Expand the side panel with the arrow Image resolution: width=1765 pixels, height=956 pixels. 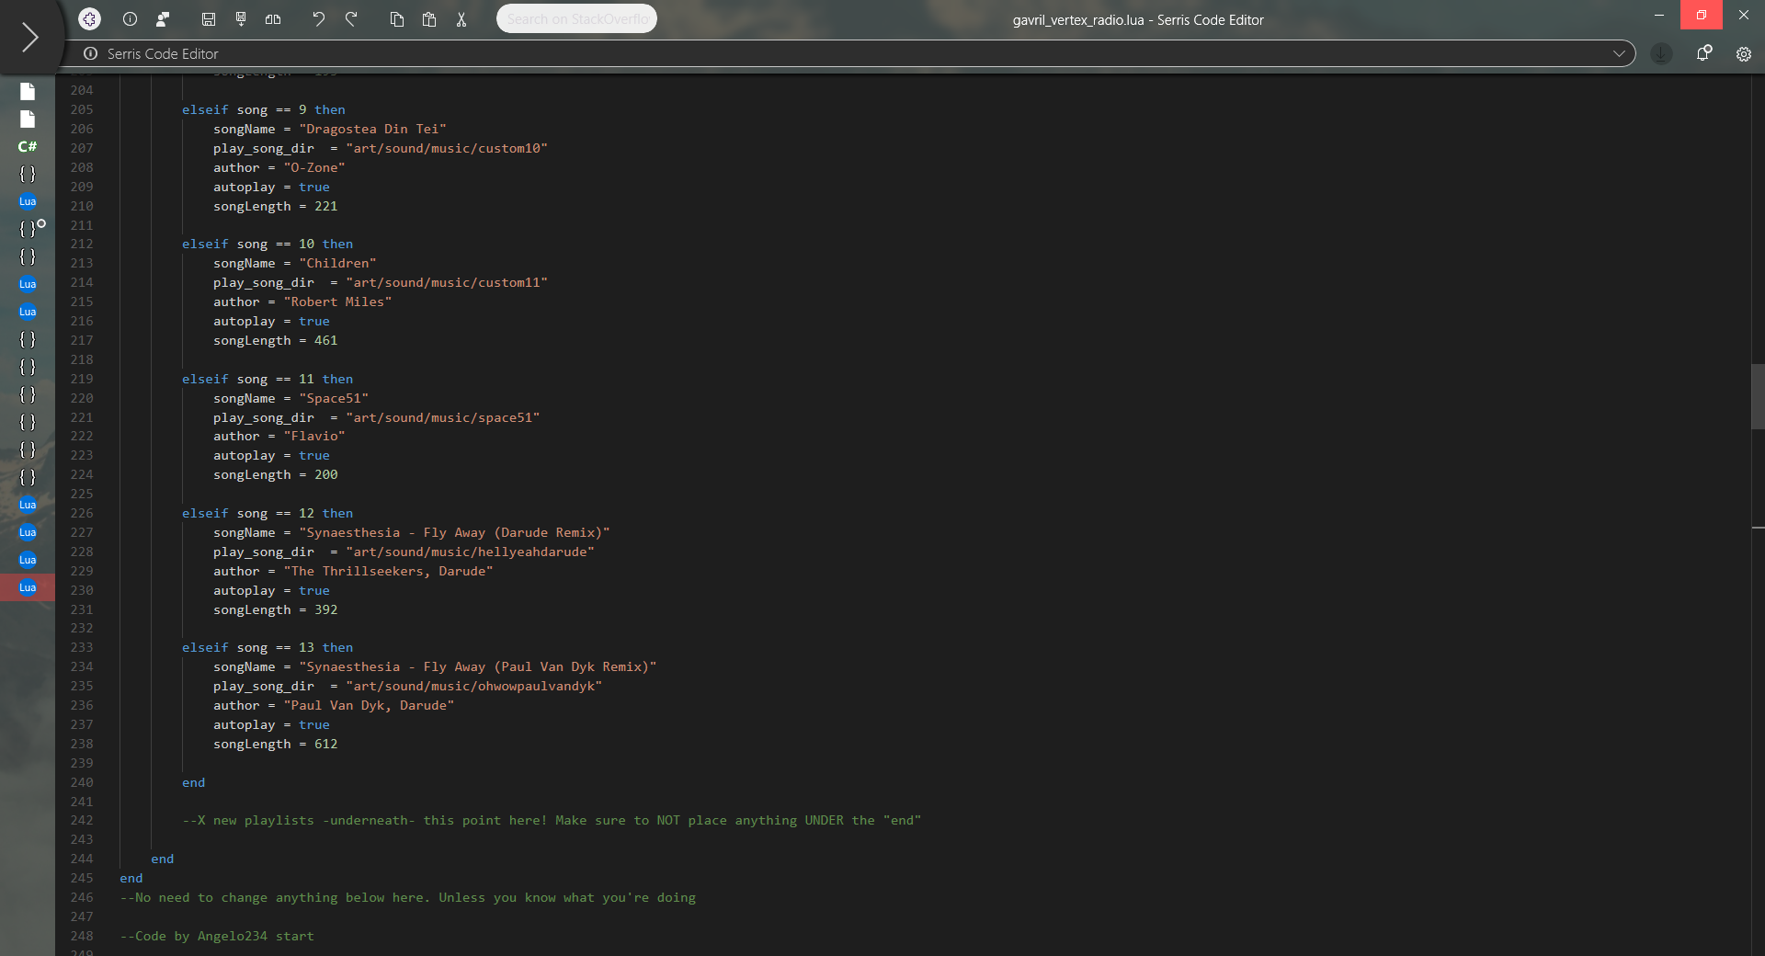click(x=29, y=38)
